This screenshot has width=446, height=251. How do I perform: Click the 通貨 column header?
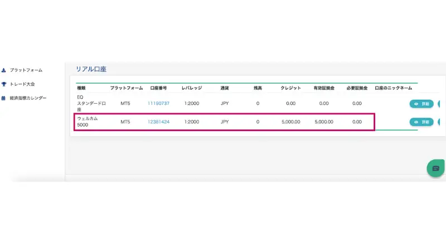pos(225,88)
